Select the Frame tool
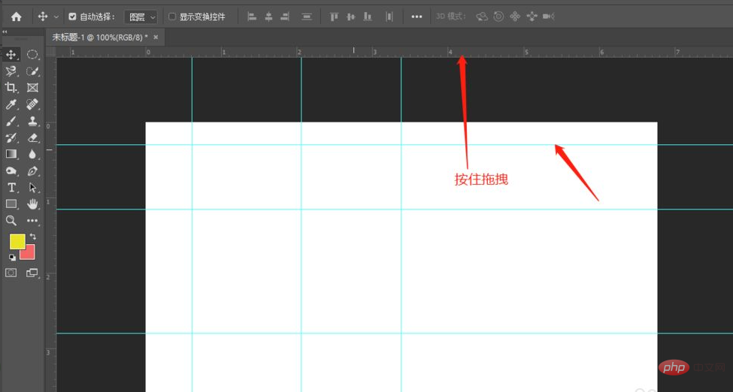 click(32, 87)
